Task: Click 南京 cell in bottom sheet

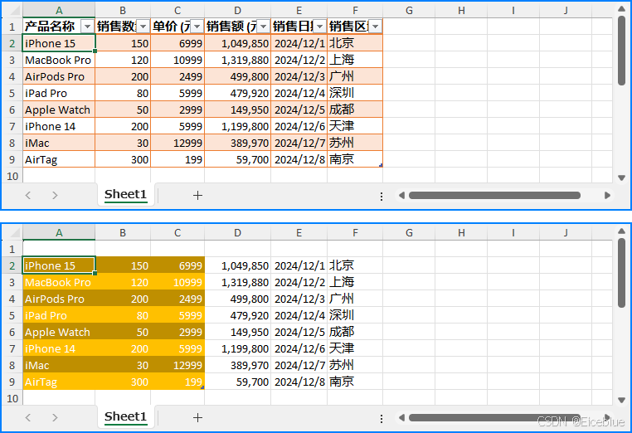Action: click(x=355, y=382)
